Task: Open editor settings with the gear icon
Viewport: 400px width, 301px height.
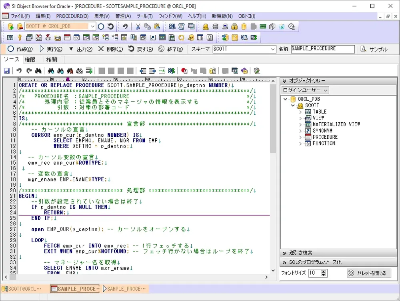Action: pyautogui.click(x=257, y=71)
